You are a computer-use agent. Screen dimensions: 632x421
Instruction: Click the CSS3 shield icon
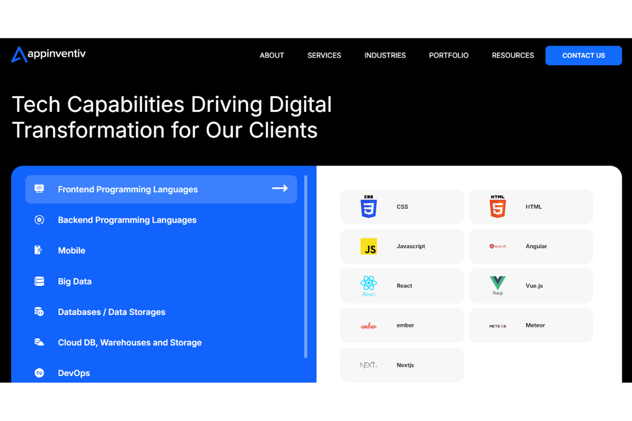point(369,206)
